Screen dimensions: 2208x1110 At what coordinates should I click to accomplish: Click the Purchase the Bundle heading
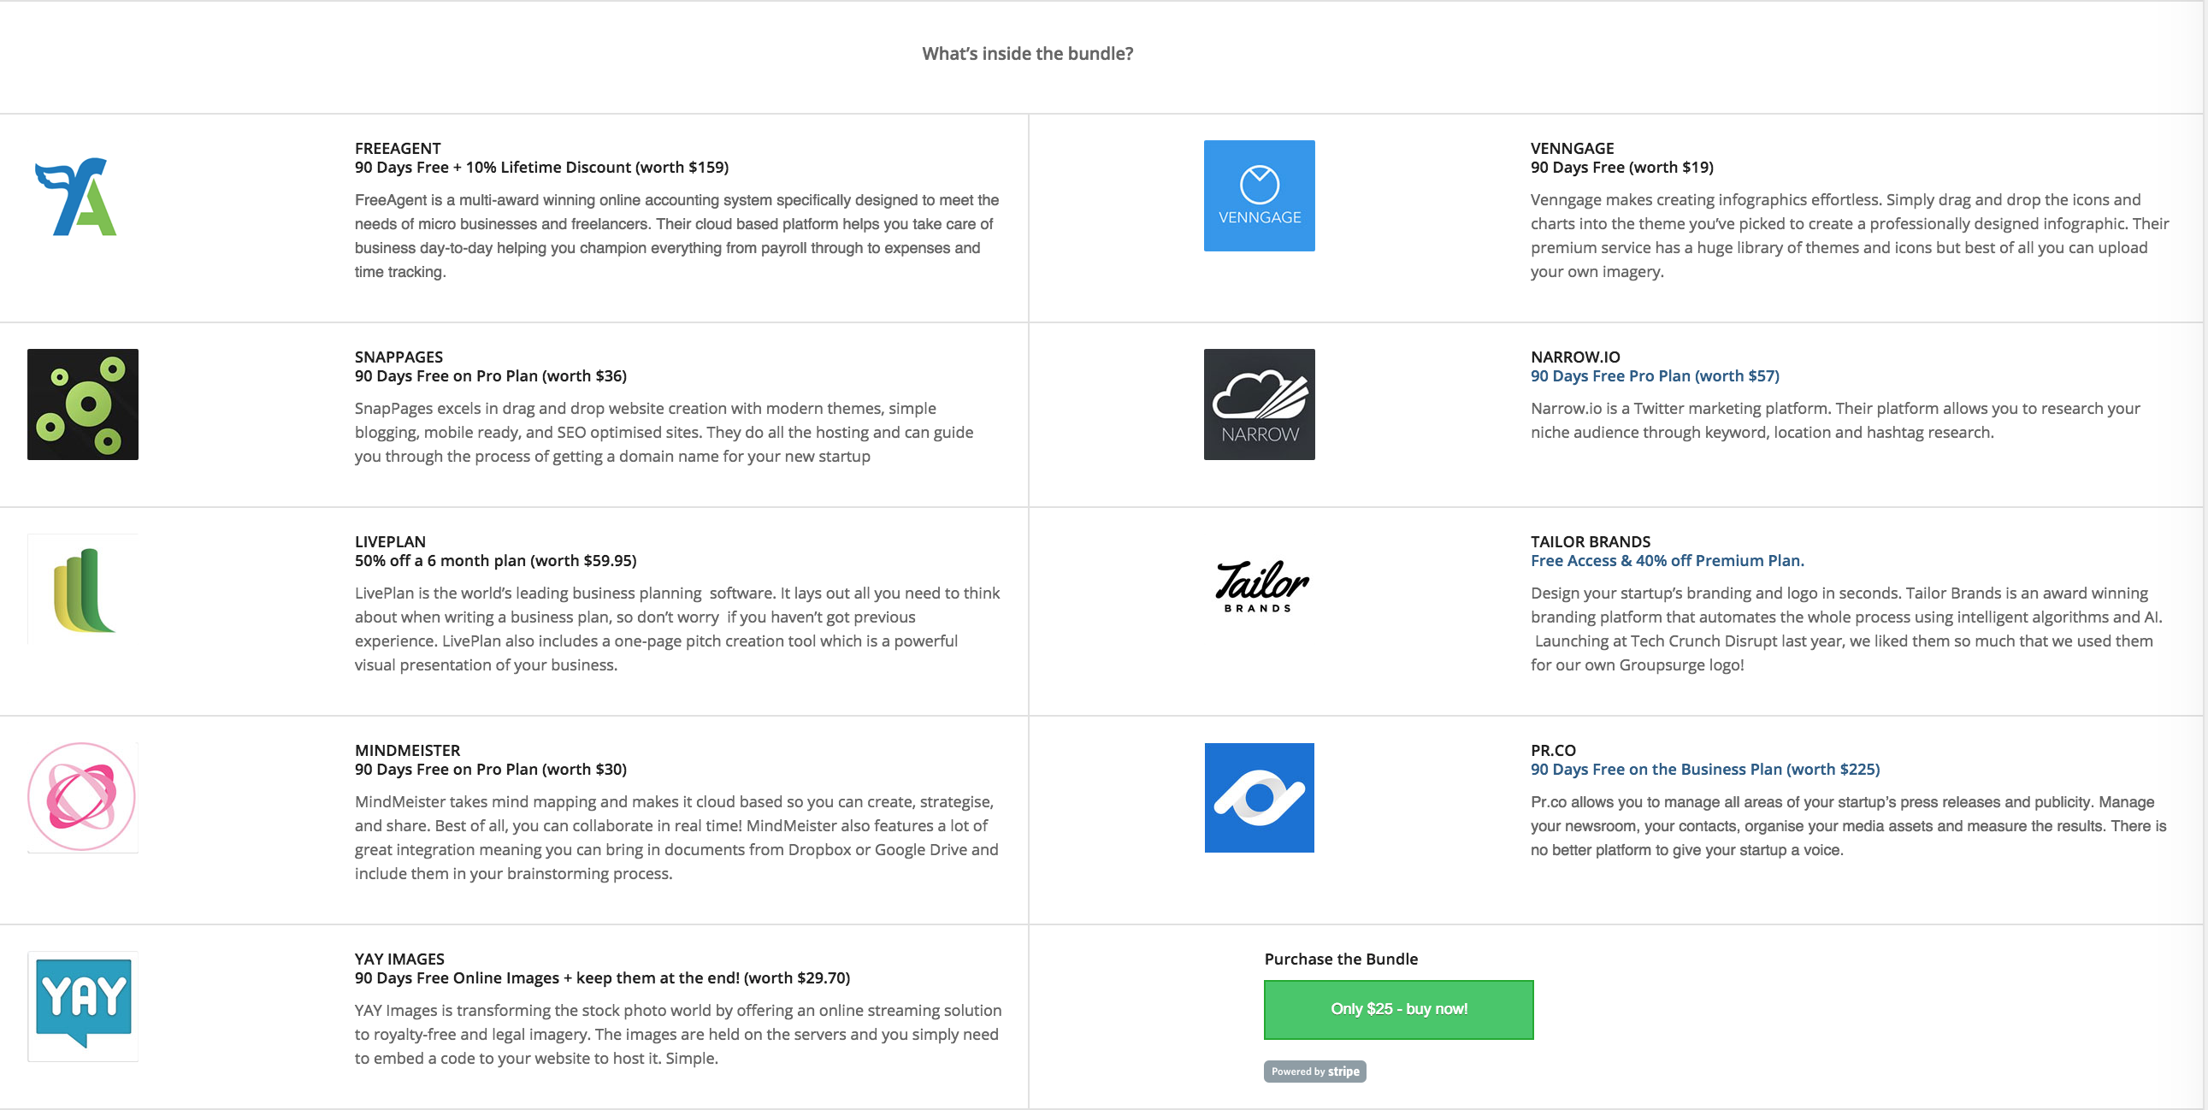[x=1340, y=959]
